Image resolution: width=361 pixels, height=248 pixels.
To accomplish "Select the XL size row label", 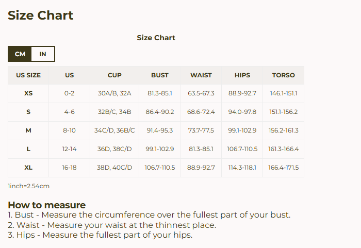I will tap(28, 168).
